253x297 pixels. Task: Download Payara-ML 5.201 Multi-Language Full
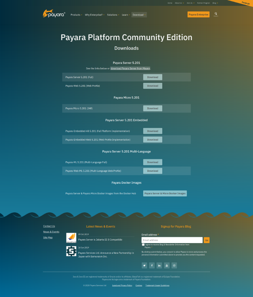153,162
